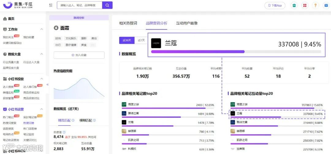Select the 近7天 time range
331x154 pixels.
[x=141, y=40]
